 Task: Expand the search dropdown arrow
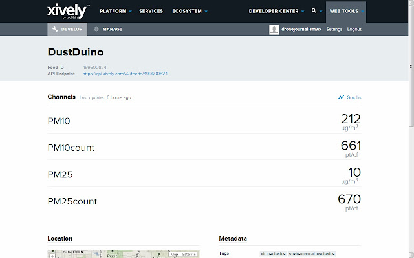pos(321,12)
